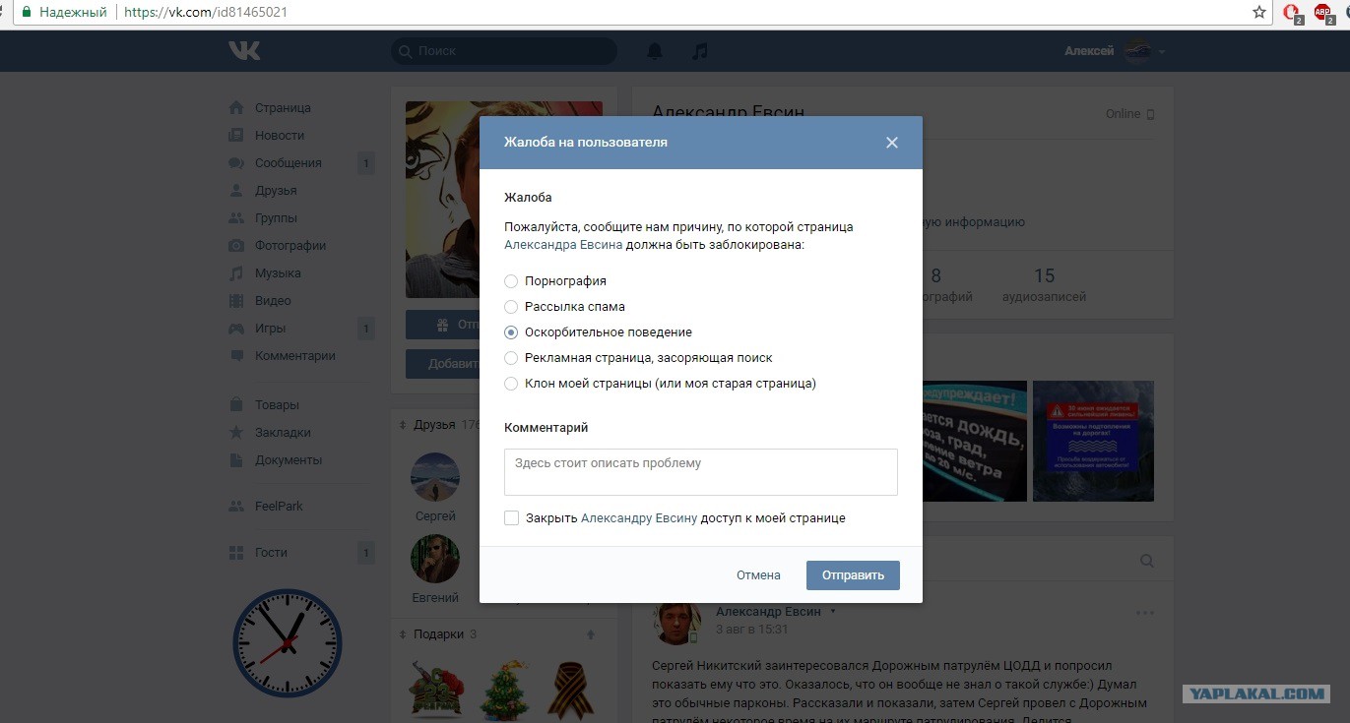The width and height of the screenshot is (1350, 723).
Task: Open the notifications bell icon
Action: [x=655, y=51]
